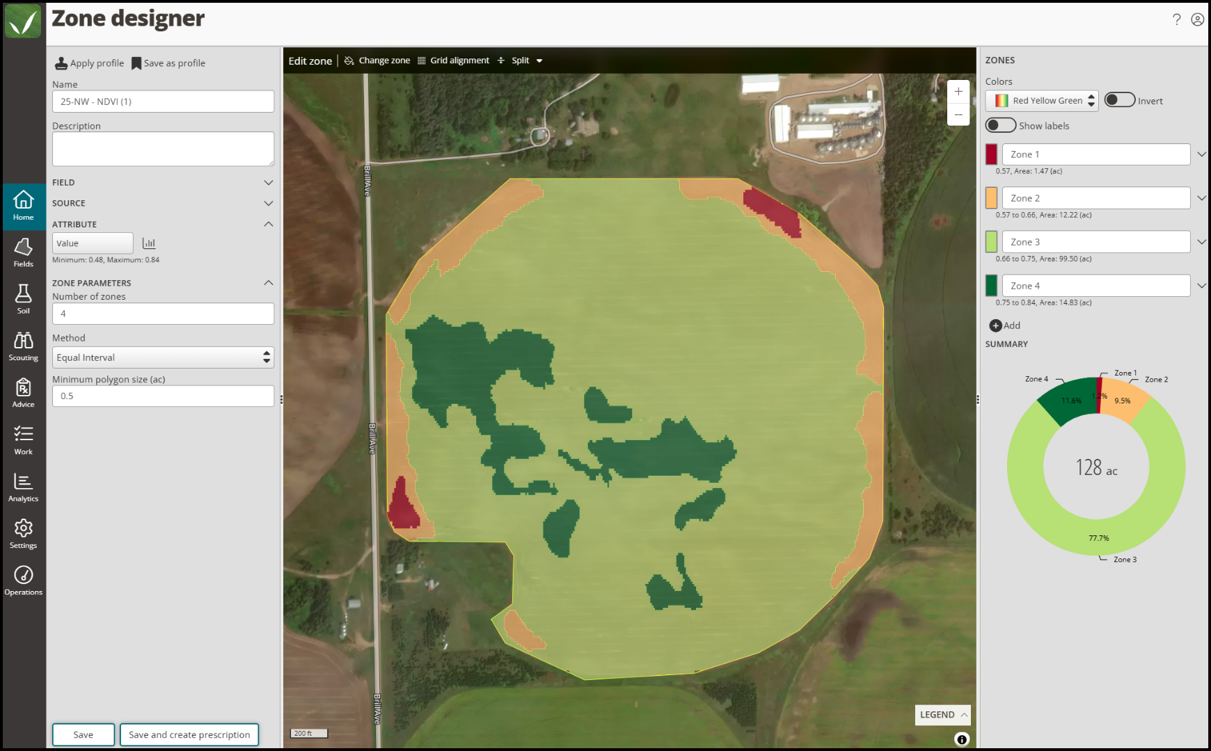Open the Settings section

tap(23, 534)
